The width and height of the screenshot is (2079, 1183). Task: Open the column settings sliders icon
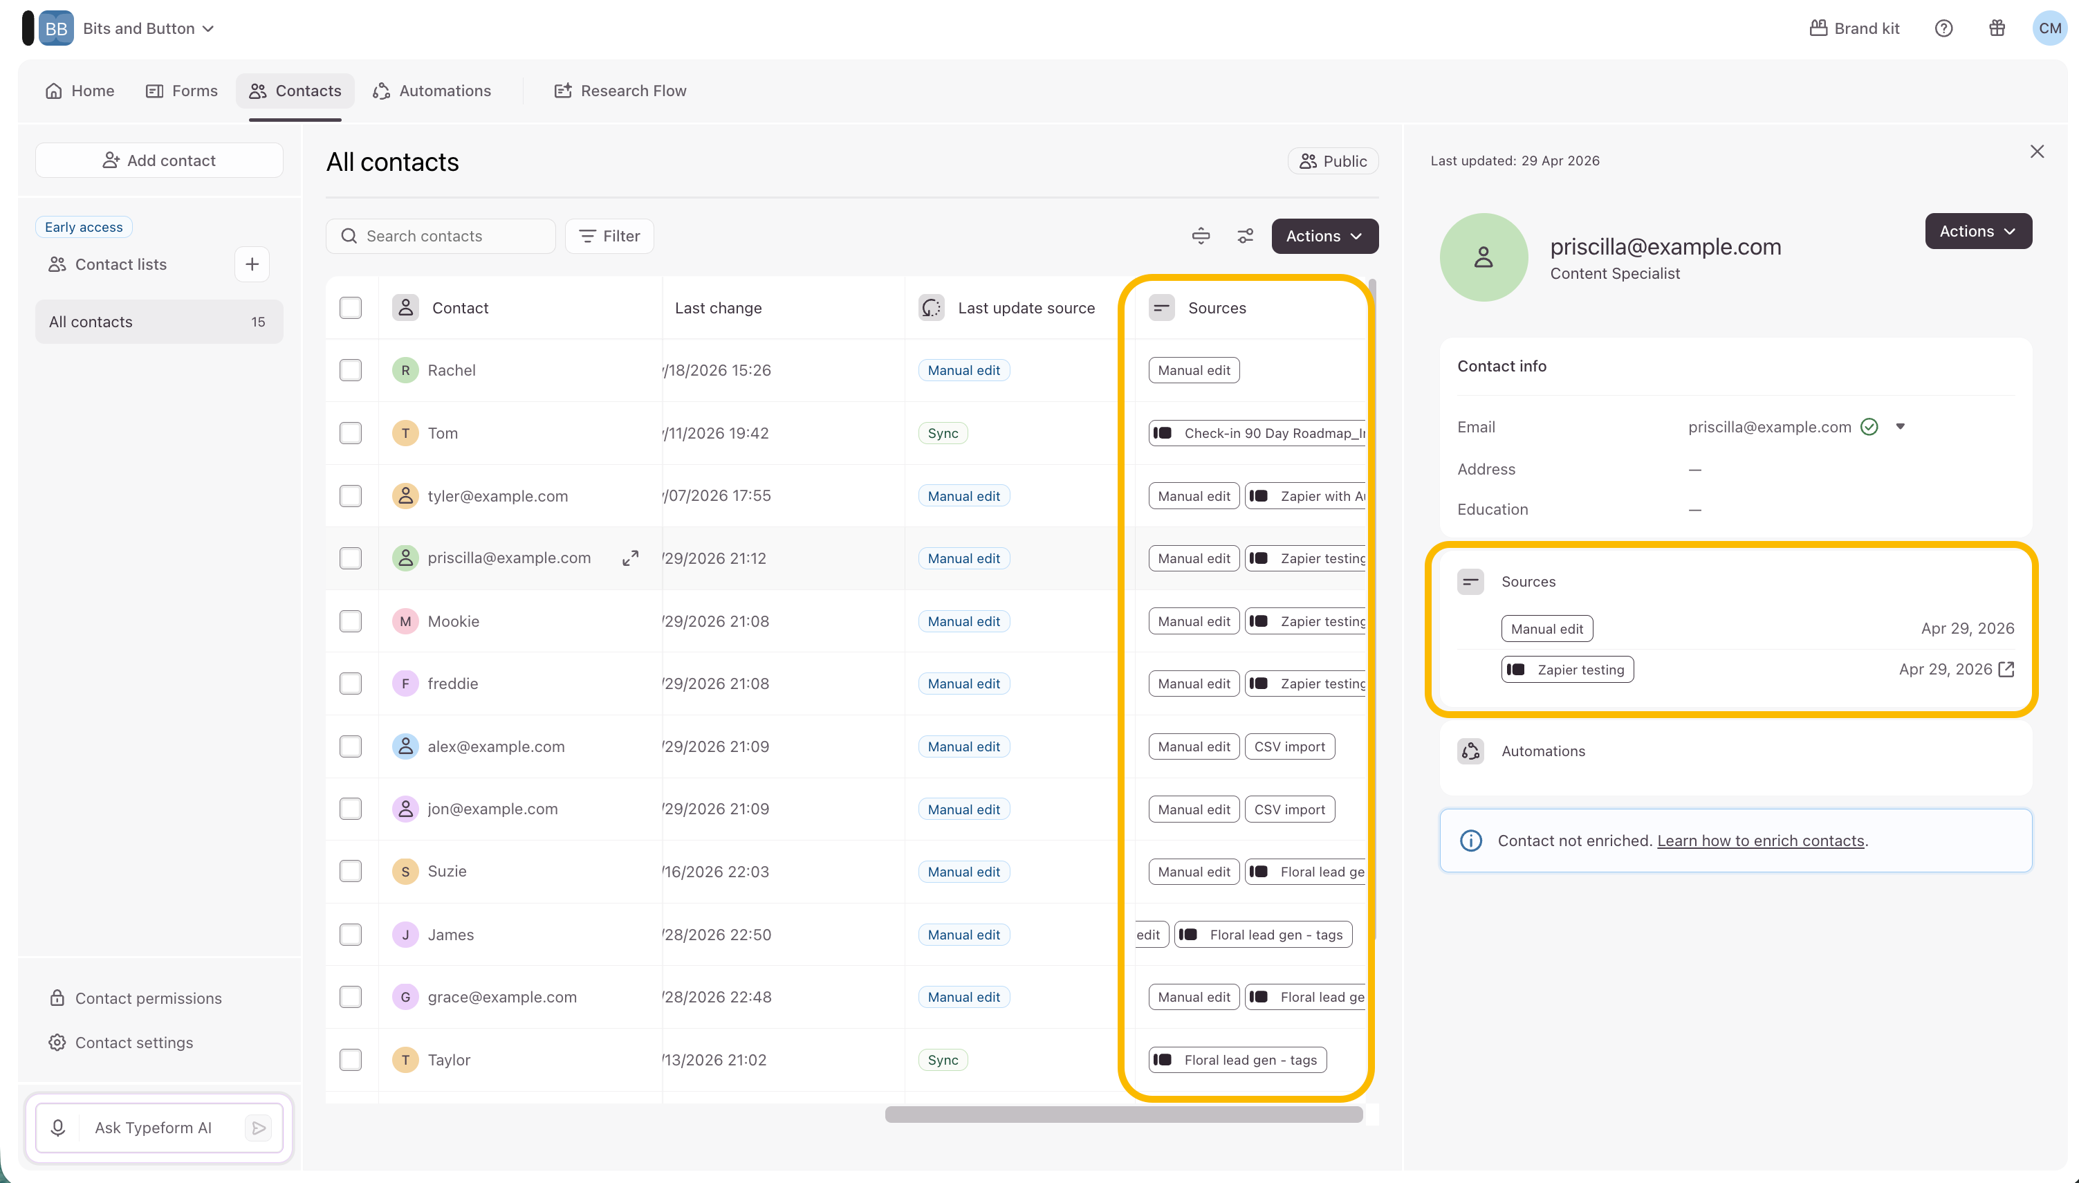coord(1245,237)
